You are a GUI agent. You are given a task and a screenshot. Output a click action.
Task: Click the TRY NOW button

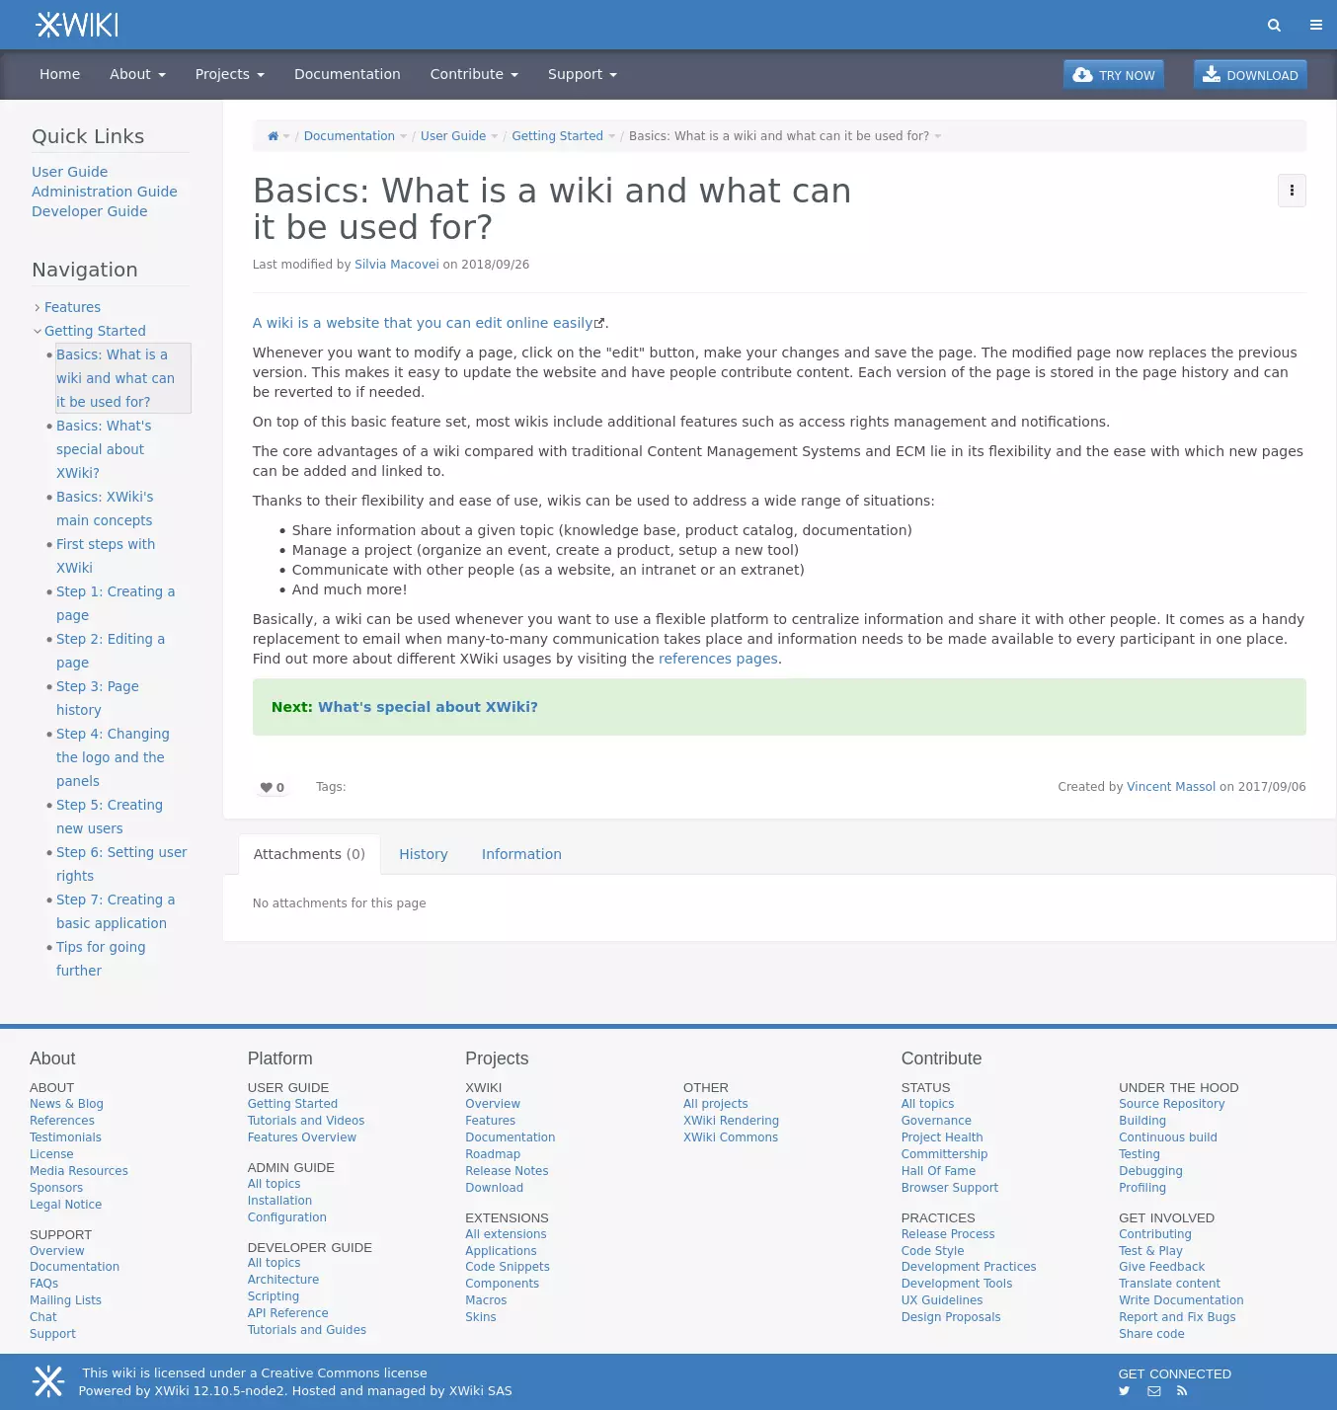click(x=1114, y=75)
